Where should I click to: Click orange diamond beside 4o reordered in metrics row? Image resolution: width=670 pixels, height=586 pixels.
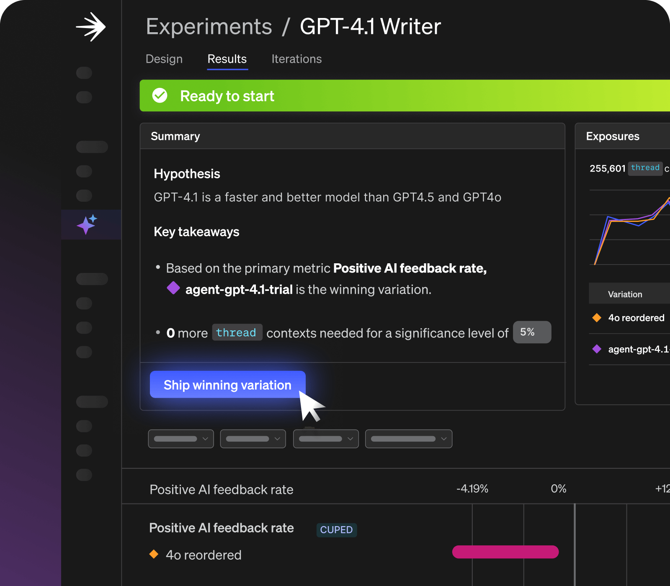tap(154, 554)
